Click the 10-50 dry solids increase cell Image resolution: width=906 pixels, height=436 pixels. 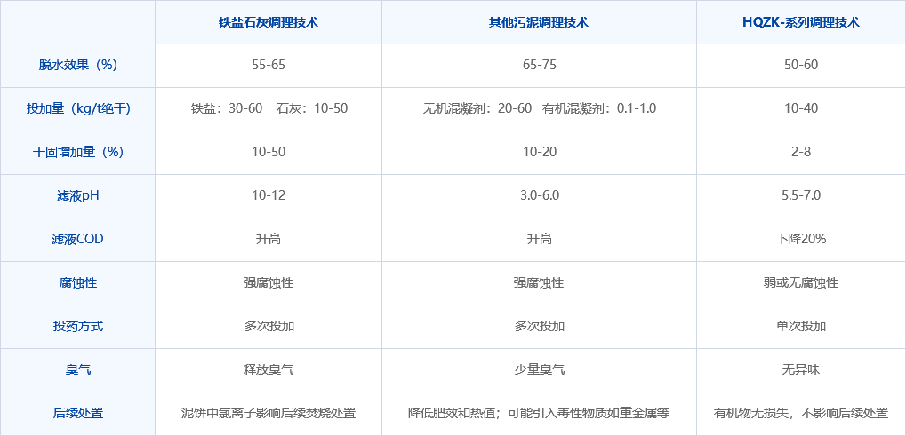[x=269, y=152]
